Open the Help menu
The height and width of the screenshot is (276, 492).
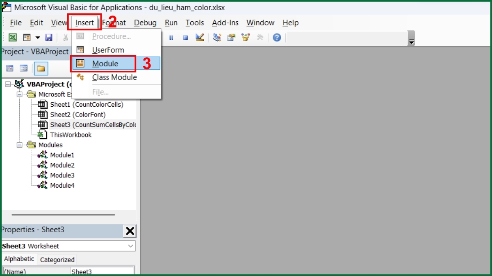291,23
